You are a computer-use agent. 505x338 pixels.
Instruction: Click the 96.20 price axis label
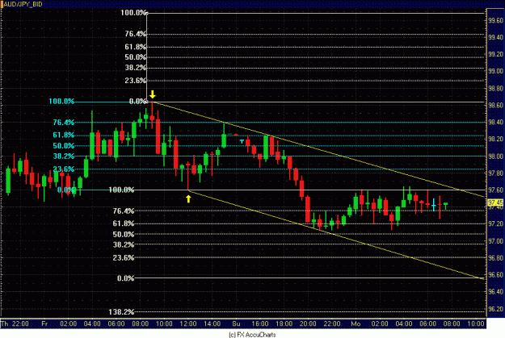coord(495,309)
